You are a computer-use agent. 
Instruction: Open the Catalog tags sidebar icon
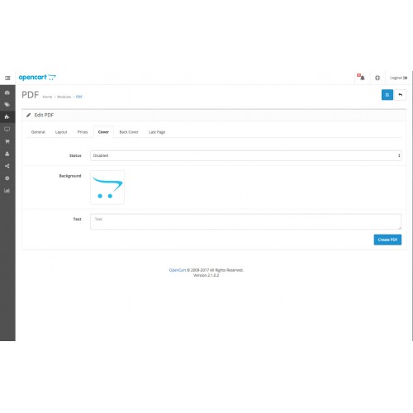tap(7, 105)
